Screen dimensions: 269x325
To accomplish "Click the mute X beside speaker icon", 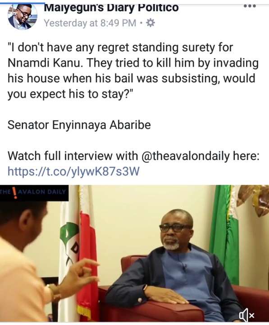I will [x=251, y=316].
